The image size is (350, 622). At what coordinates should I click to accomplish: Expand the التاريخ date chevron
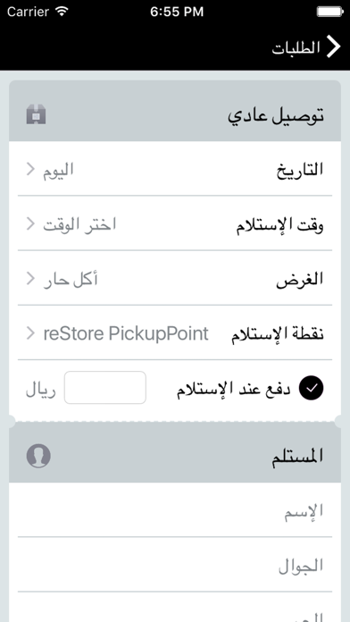[30, 170]
